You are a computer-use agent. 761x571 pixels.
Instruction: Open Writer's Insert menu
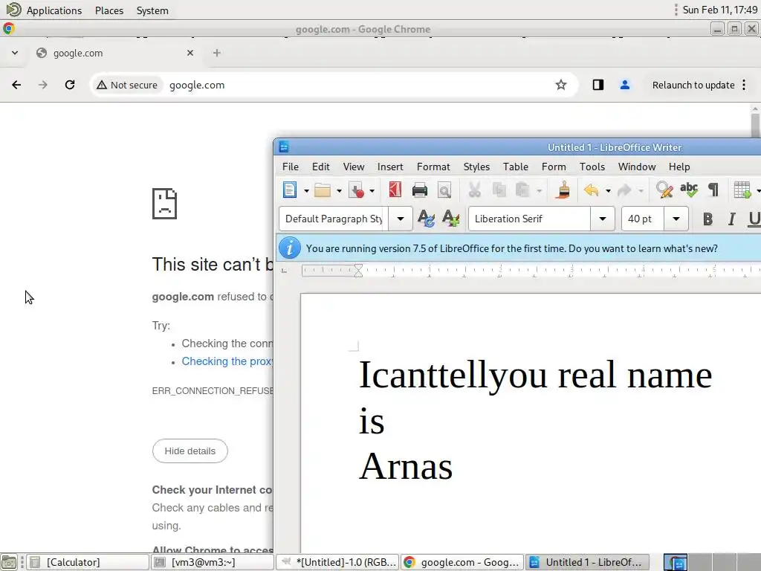pyautogui.click(x=390, y=167)
